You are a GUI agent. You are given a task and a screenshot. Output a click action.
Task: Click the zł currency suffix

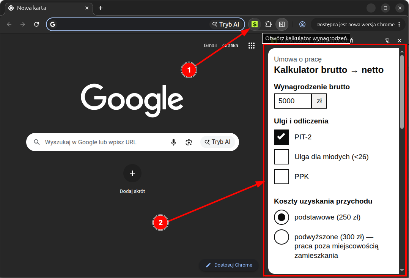[x=319, y=101]
